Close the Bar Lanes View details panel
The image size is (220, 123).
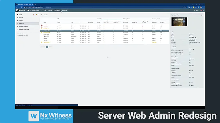(202, 15)
